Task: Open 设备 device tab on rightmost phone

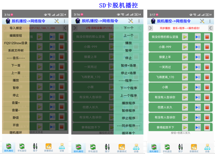Action: click(x=207, y=148)
